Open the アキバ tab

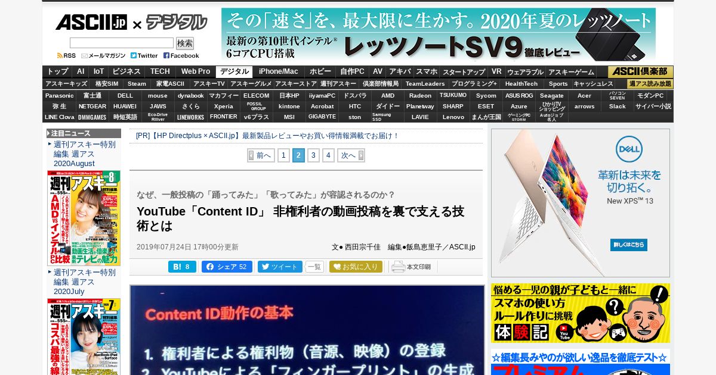(400, 71)
